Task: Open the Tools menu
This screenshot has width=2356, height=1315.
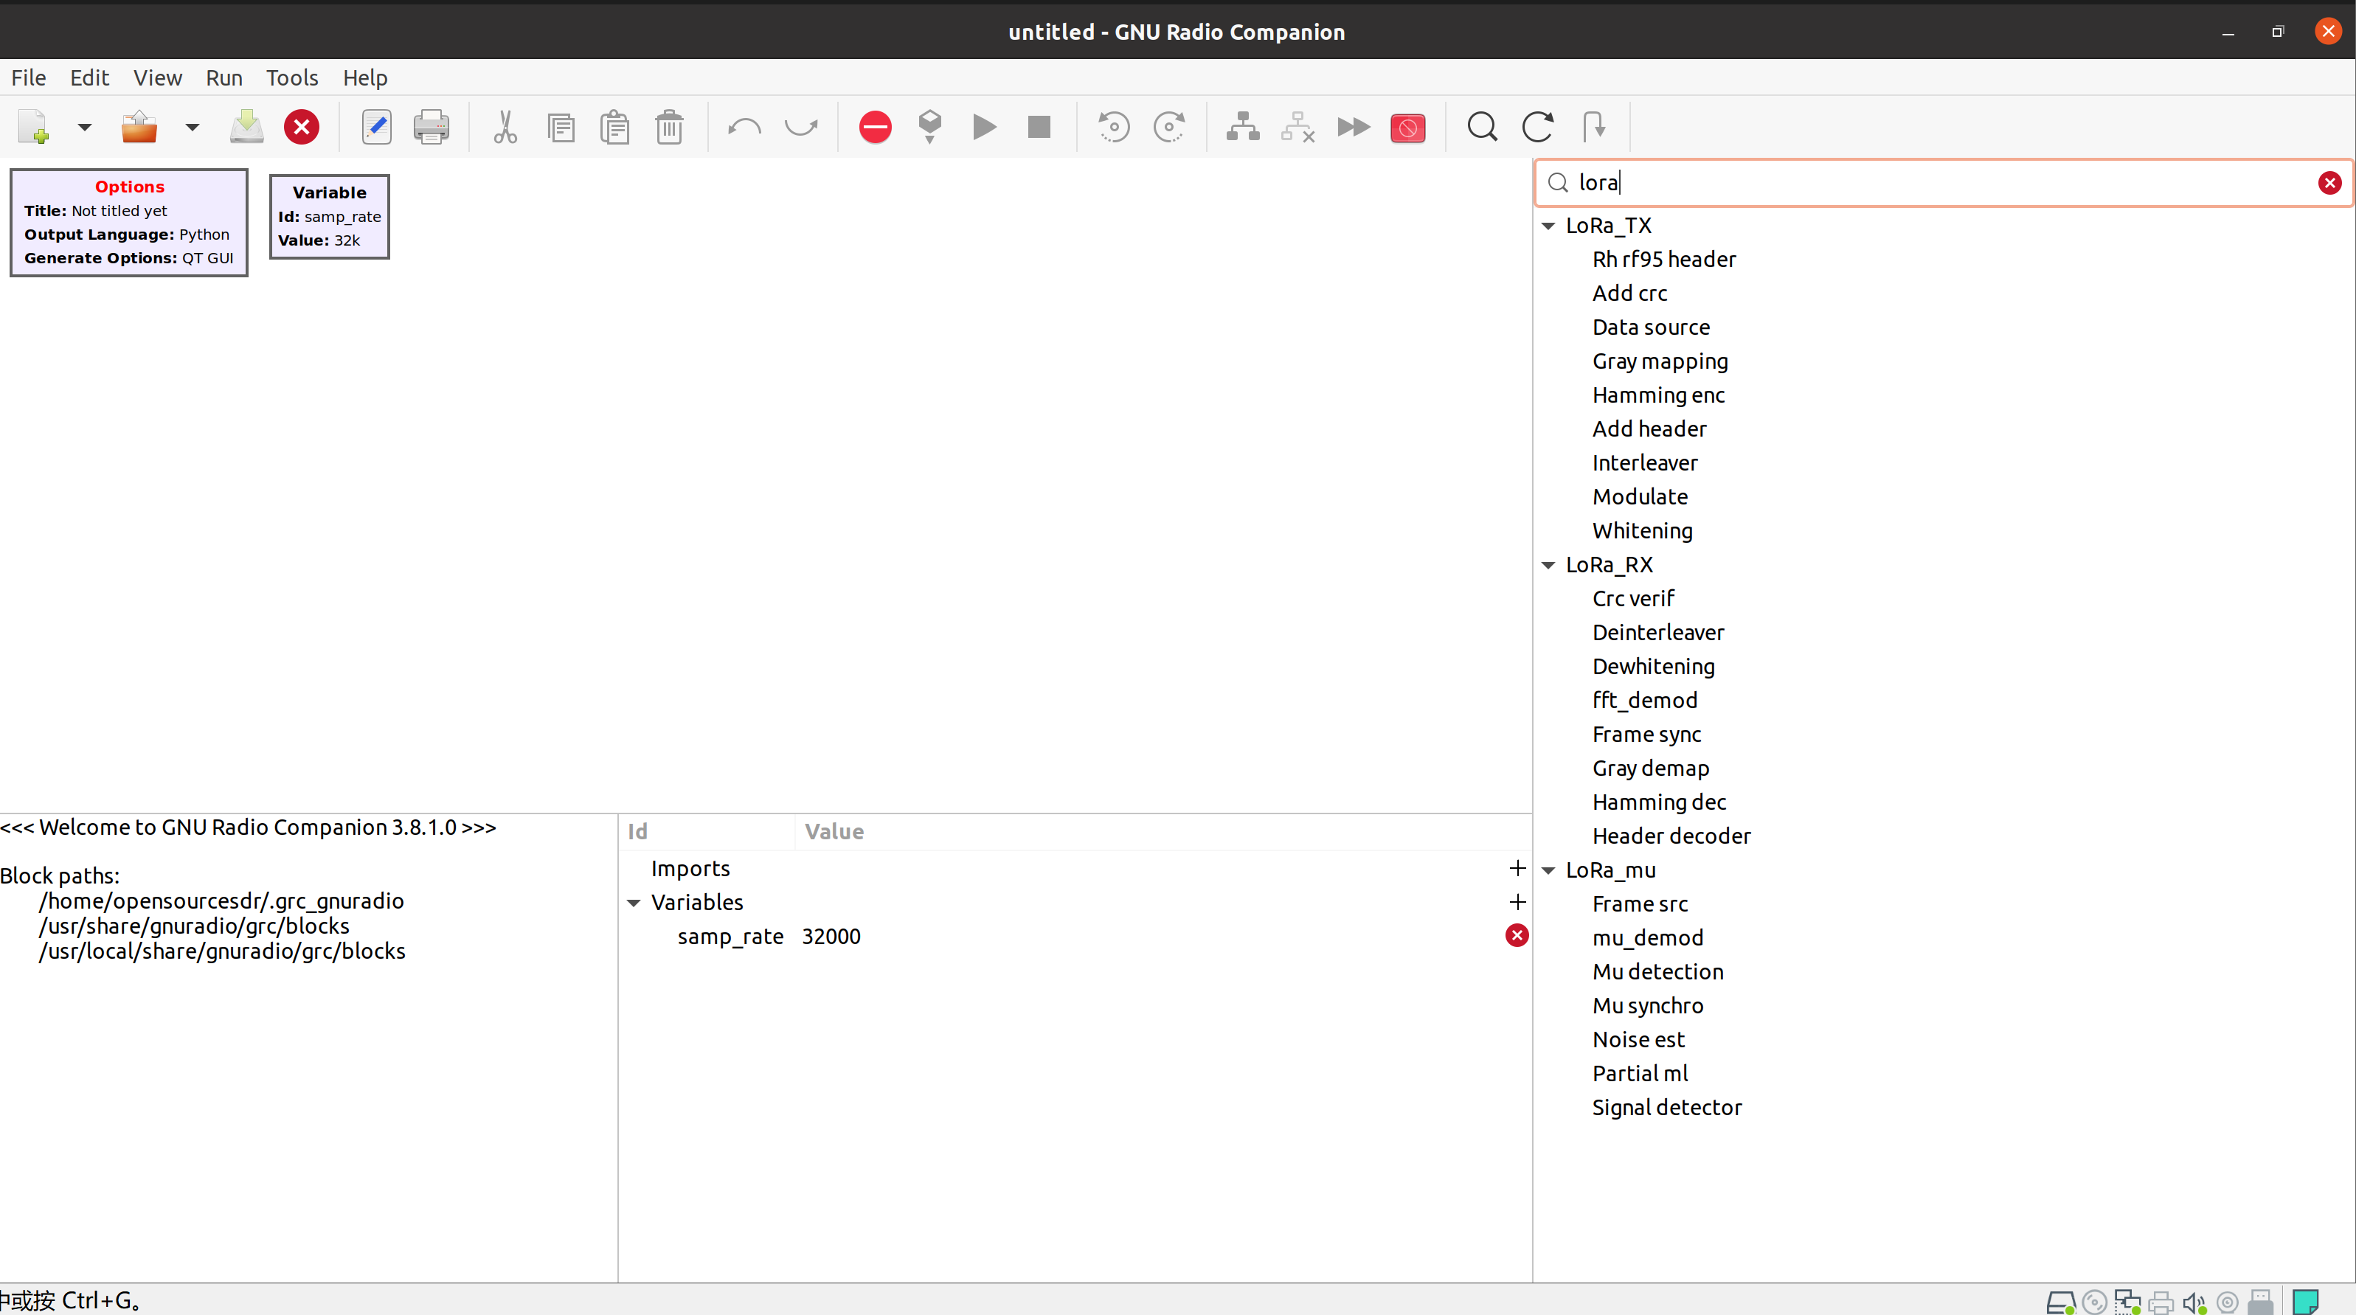Action: (x=292, y=77)
